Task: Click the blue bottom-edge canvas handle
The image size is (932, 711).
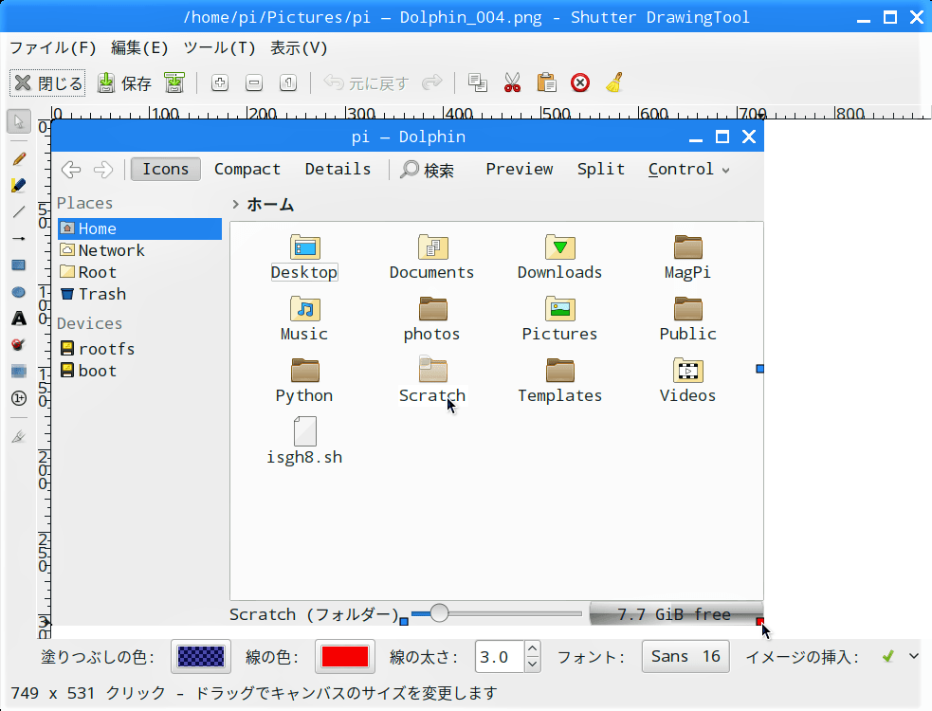Action: [404, 622]
